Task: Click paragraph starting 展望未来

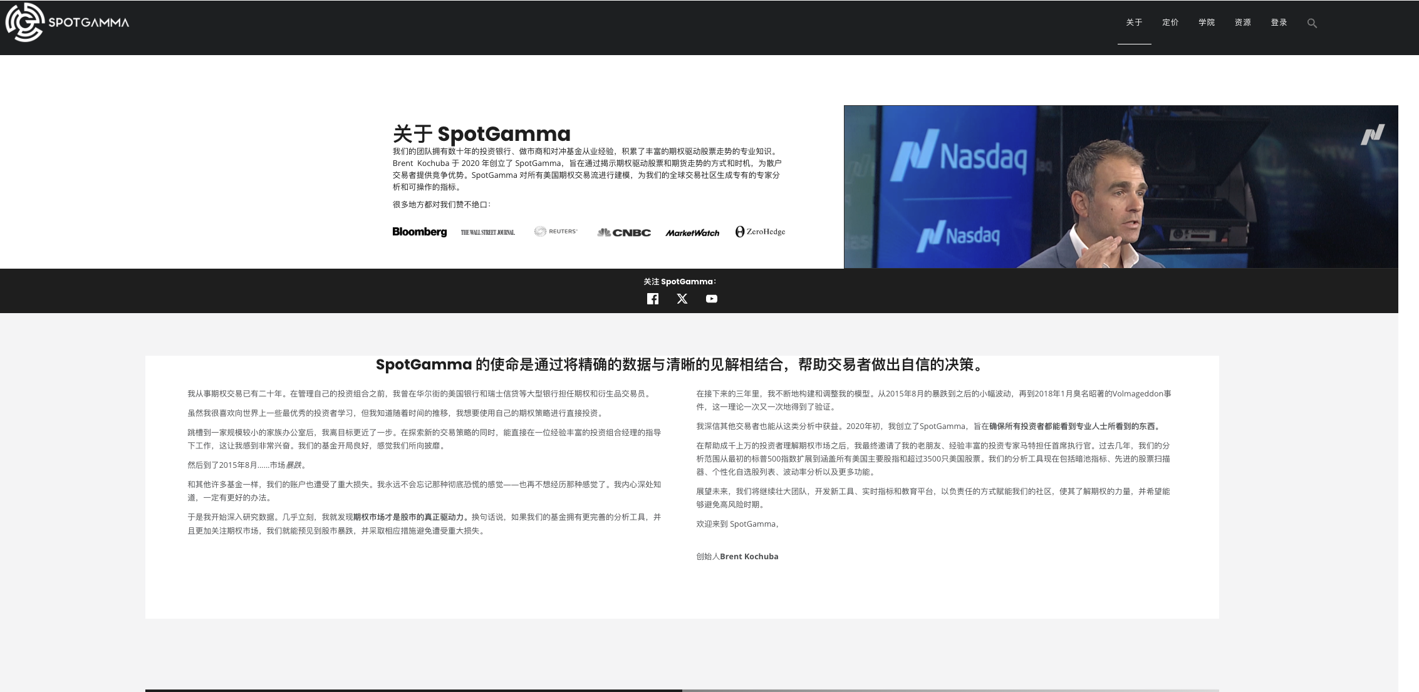Action: 933,498
